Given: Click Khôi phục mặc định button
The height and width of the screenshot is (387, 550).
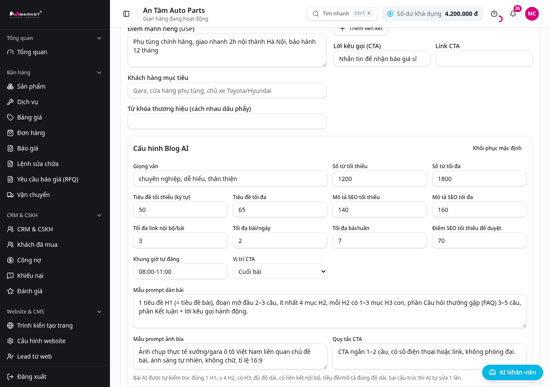Looking at the screenshot, I should coord(497,148).
